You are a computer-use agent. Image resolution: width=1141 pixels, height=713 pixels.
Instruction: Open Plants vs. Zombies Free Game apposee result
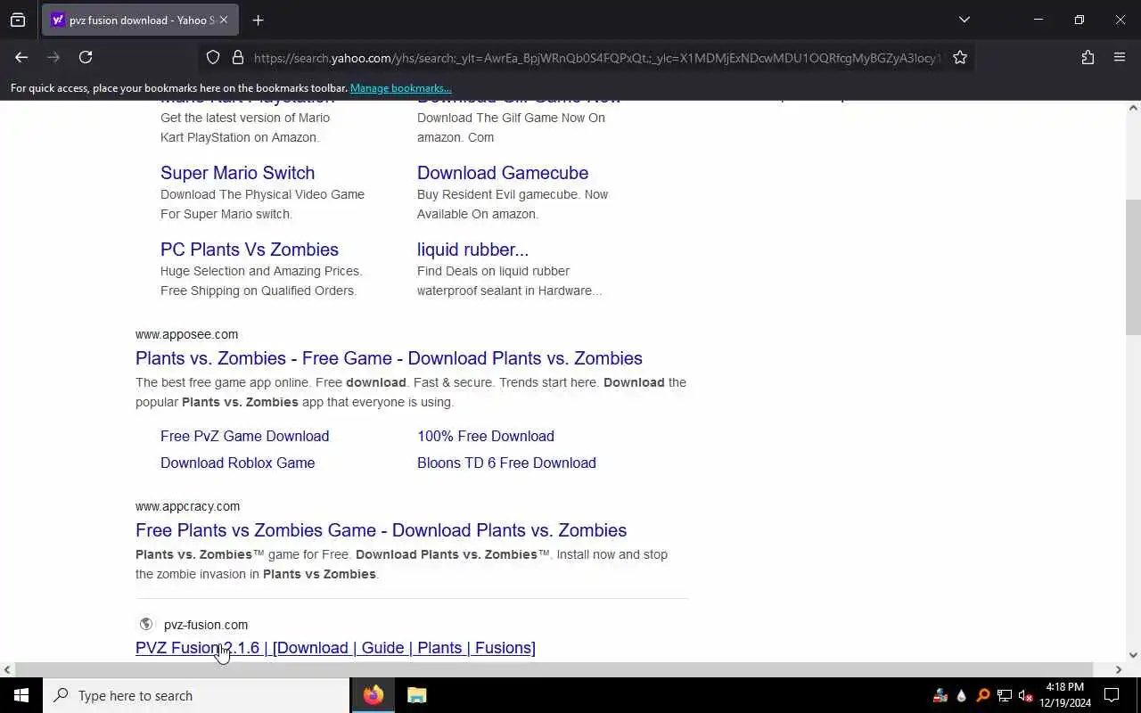tap(389, 358)
